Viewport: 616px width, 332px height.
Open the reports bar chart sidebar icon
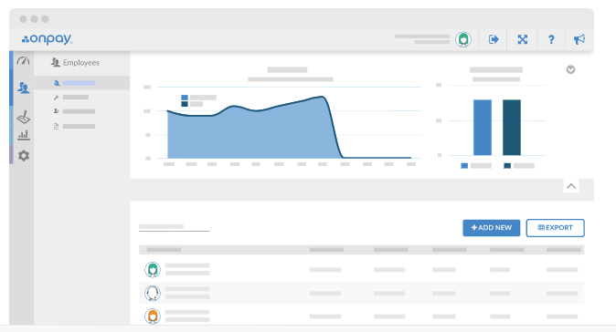pos(23,135)
